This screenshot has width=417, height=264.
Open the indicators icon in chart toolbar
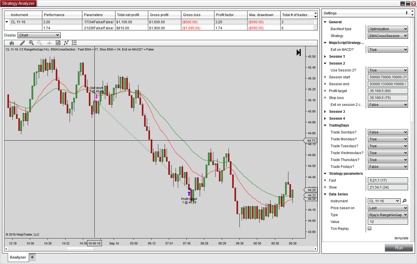click(66, 43)
